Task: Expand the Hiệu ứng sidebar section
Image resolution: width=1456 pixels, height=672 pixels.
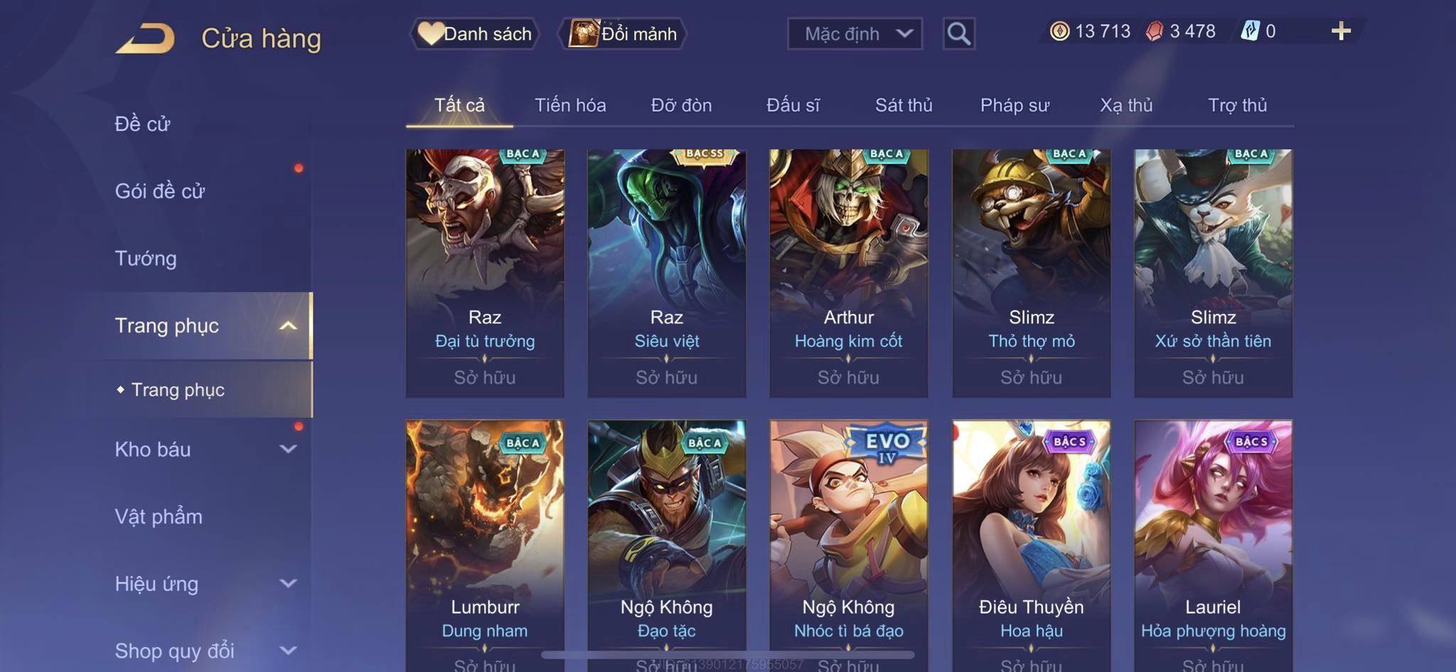Action: pos(288,583)
